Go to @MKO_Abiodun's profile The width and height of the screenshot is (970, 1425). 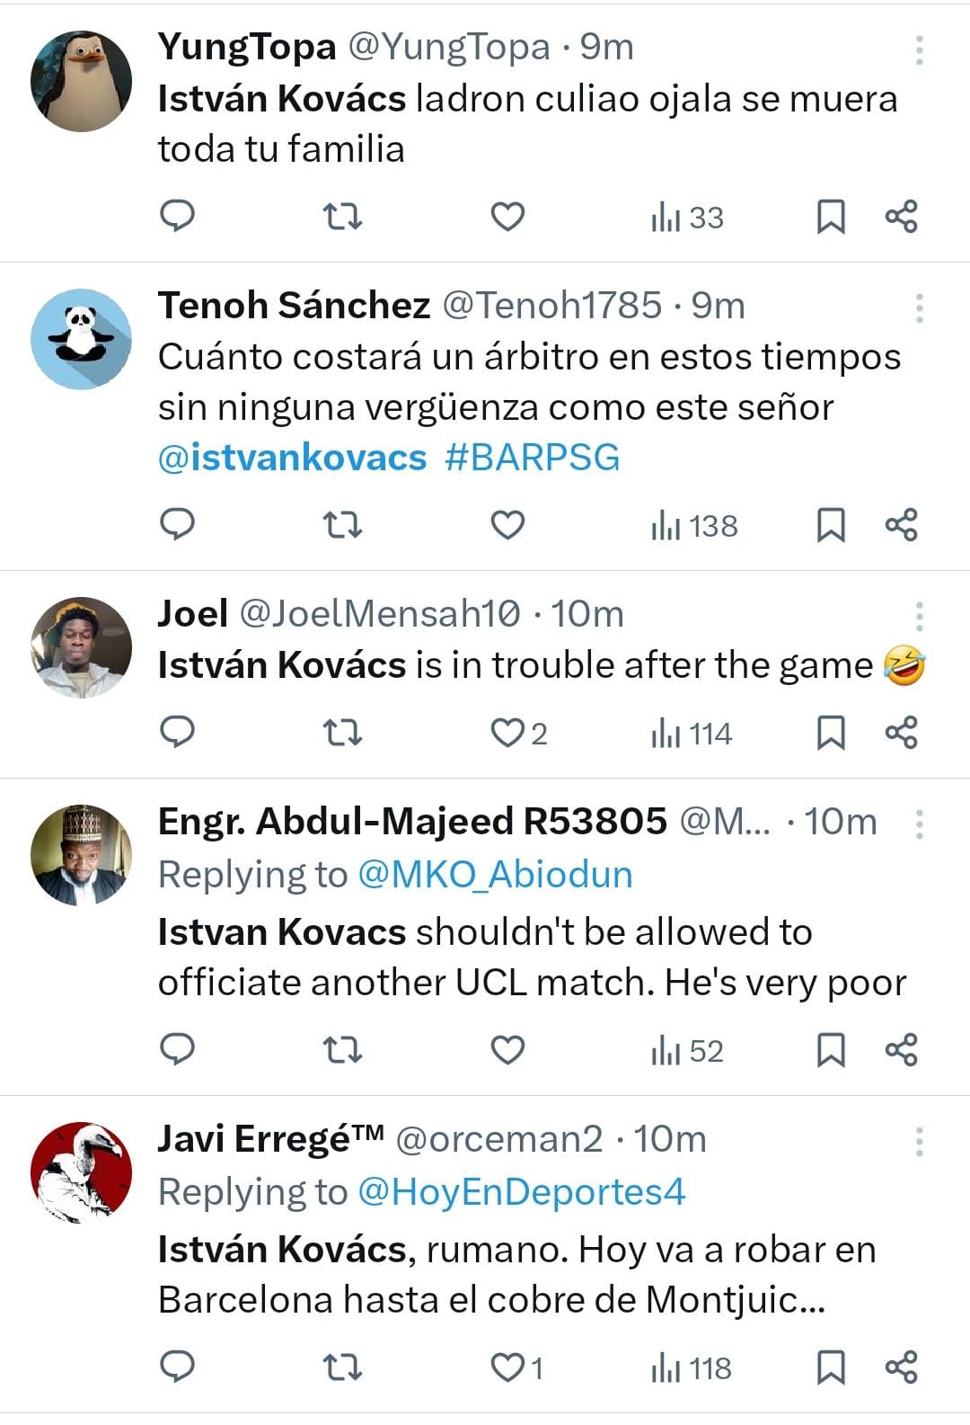tap(495, 874)
